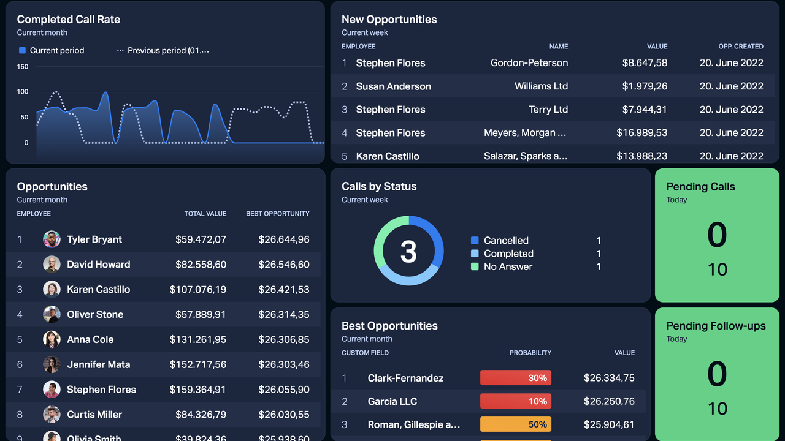Toggle the Current period legend series
The image size is (785, 441).
[52, 51]
